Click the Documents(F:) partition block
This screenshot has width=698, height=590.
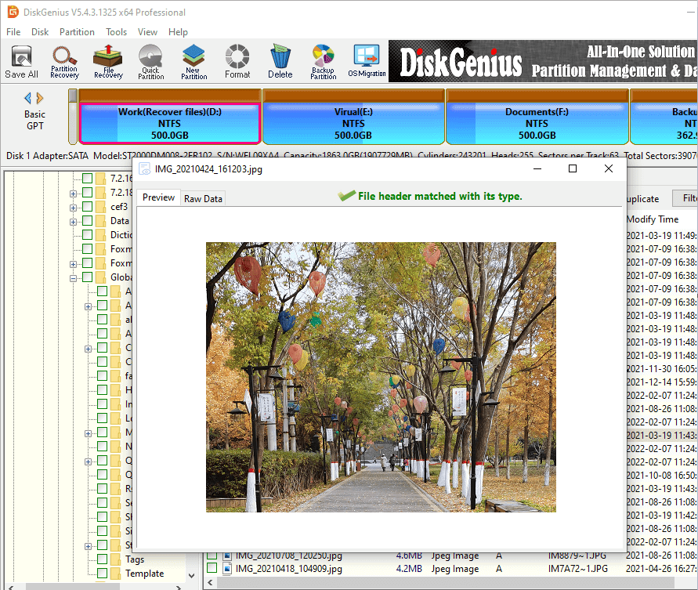coord(537,123)
